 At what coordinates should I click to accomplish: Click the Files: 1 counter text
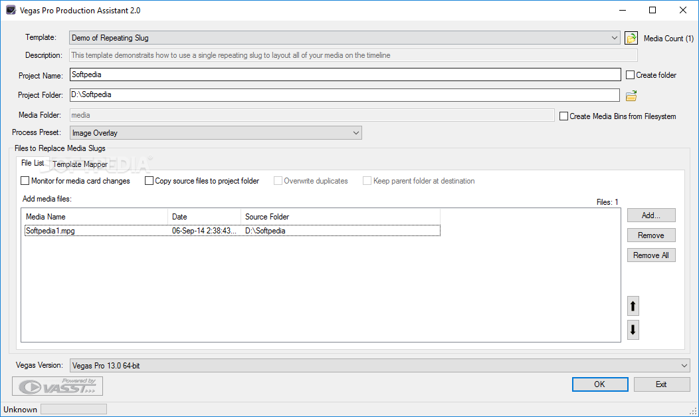click(607, 202)
